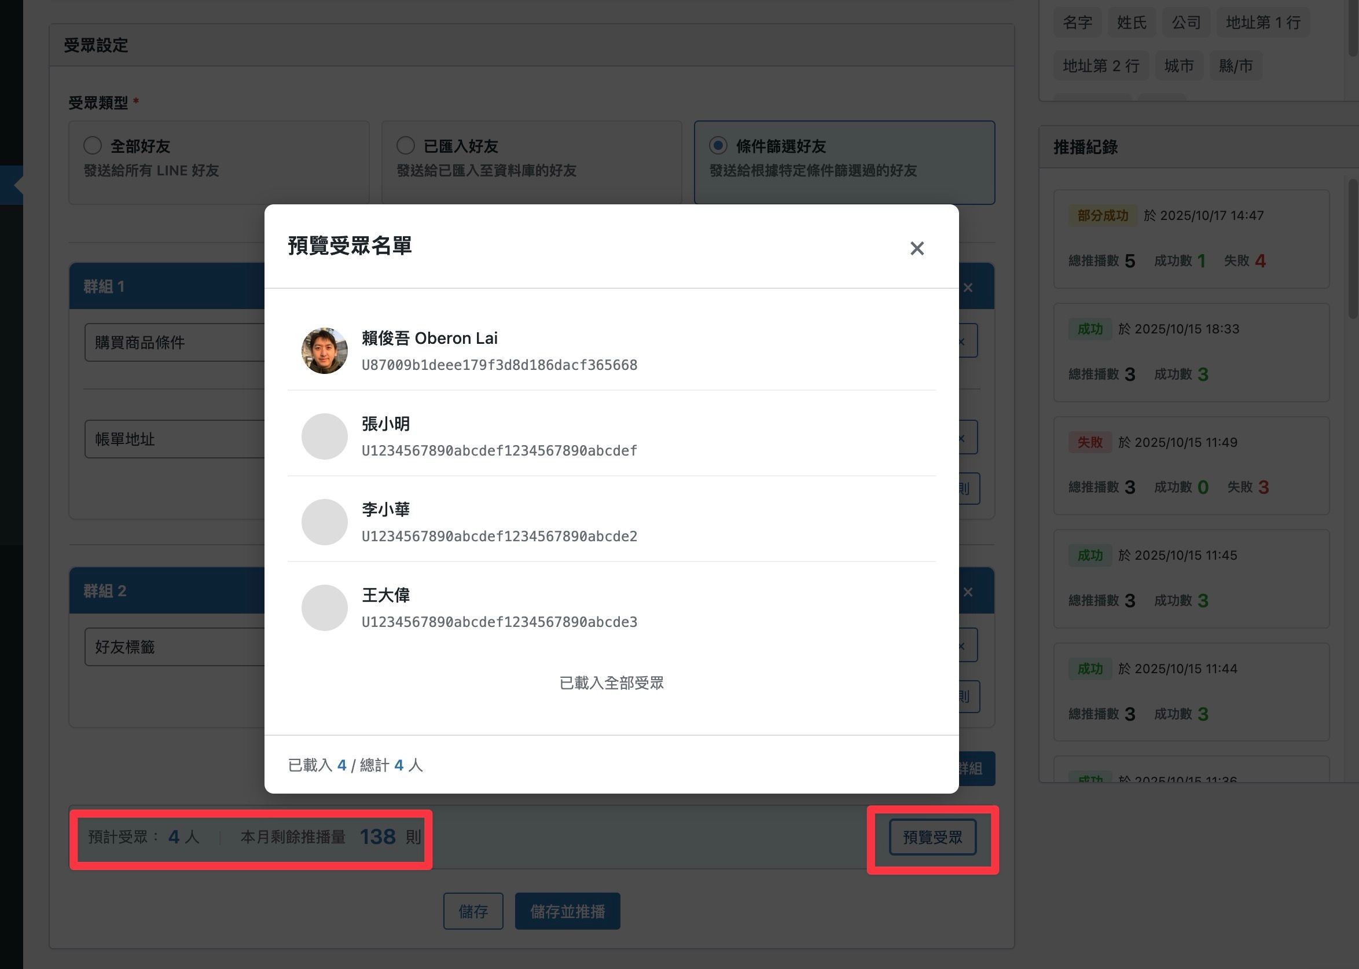Open the 購買商品條件 dropdown
The height and width of the screenshot is (969, 1359).
point(174,343)
